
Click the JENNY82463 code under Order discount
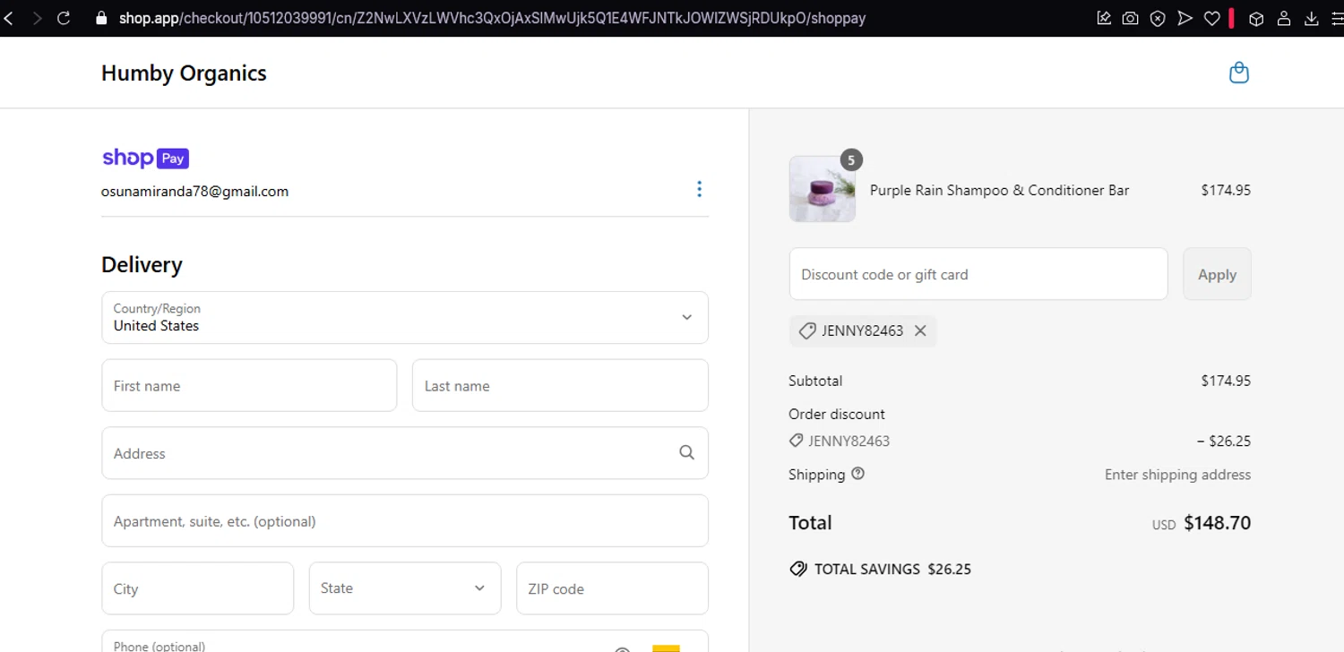[849, 441]
